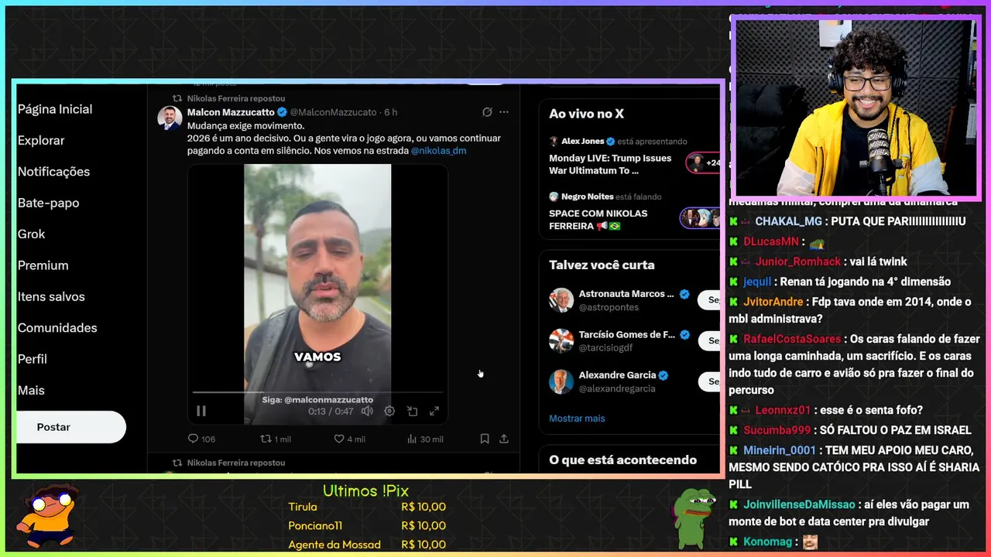Open Malcon Mazzucatto's profile avatar
This screenshot has width=991, height=557.
click(x=170, y=118)
